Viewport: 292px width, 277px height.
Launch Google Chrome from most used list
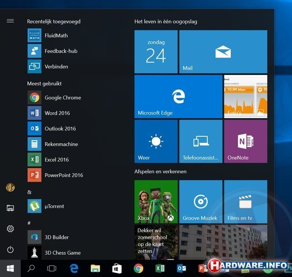tap(74, 97)
